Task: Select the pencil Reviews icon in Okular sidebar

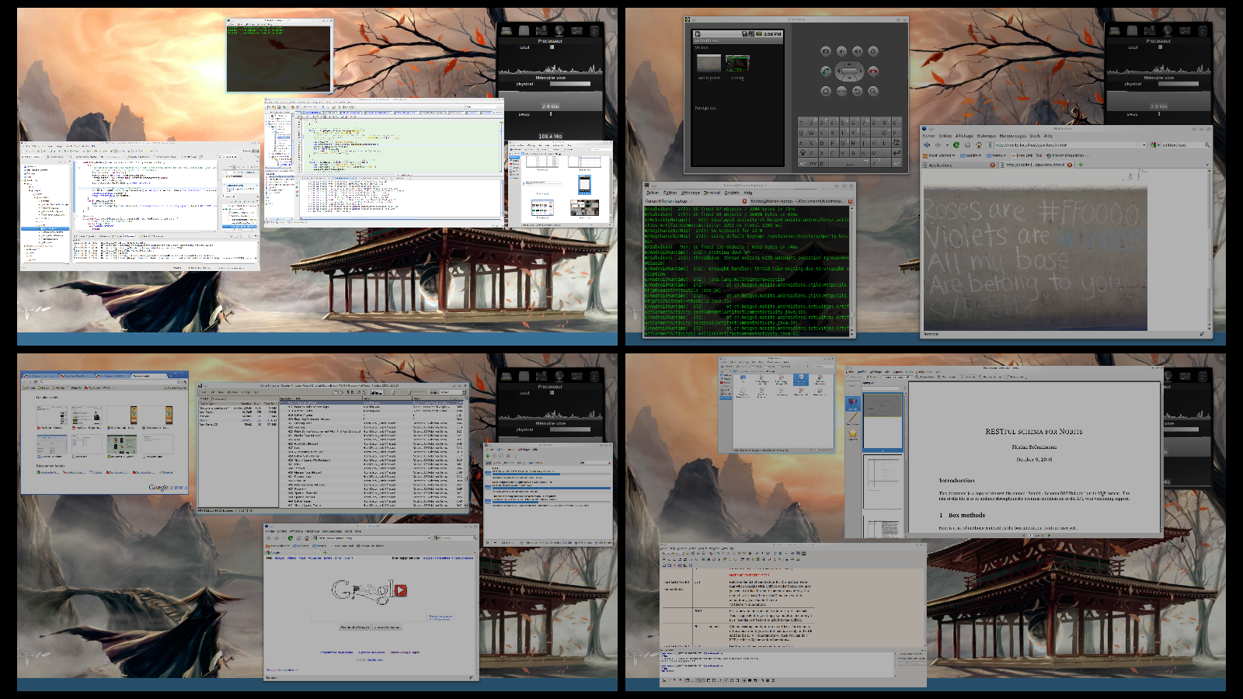Action: (x=853, y=419)
